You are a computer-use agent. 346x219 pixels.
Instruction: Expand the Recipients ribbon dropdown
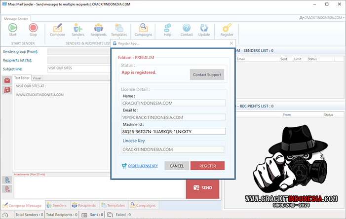[x=99, y=31]
